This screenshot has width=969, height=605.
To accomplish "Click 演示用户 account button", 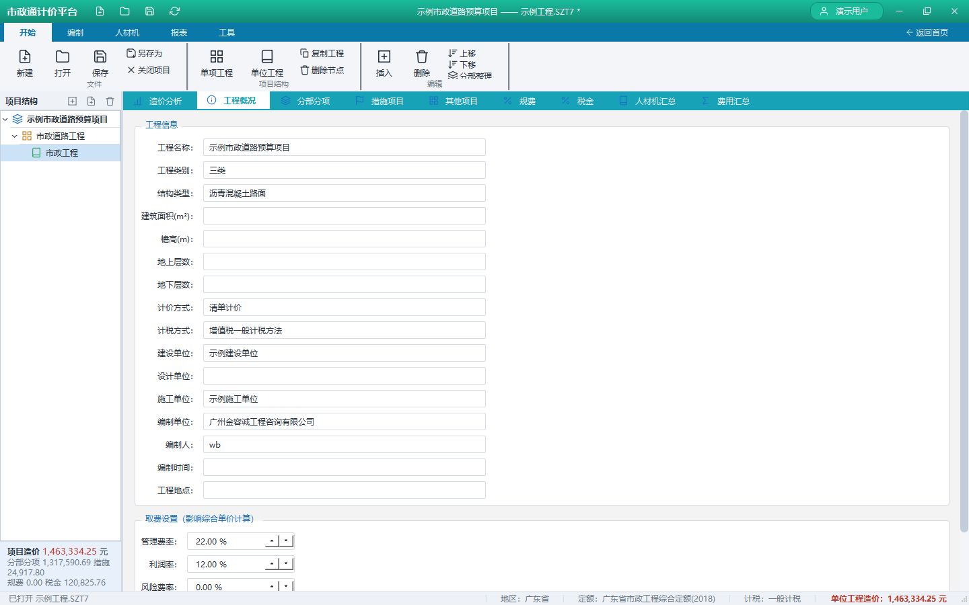I will coord(846,11).
